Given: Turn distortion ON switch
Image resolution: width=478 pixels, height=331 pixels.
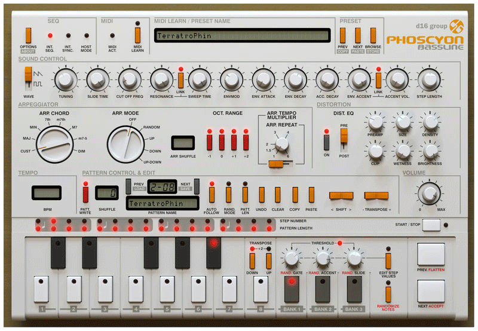Looking at the screenshot, I should tap(326, 142).
